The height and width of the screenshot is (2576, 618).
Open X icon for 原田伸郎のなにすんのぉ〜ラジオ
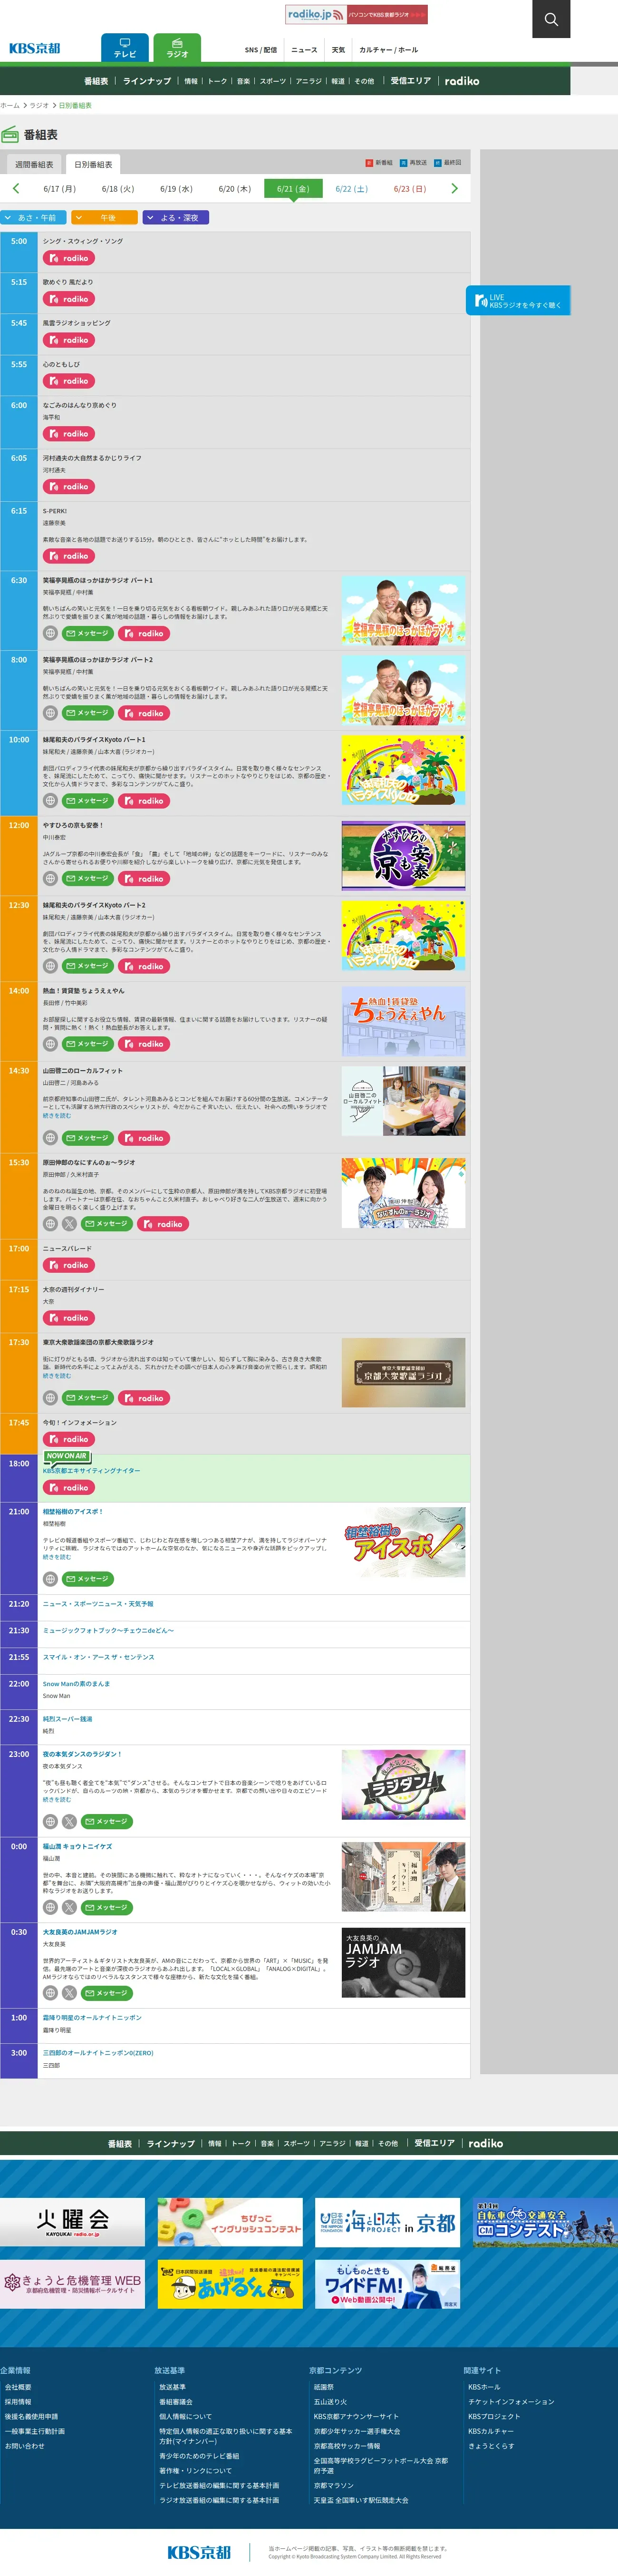click(69, 1223)
